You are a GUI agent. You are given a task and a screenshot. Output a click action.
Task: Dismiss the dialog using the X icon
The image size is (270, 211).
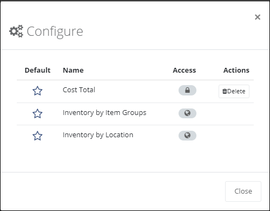click(x=258, y=17)
